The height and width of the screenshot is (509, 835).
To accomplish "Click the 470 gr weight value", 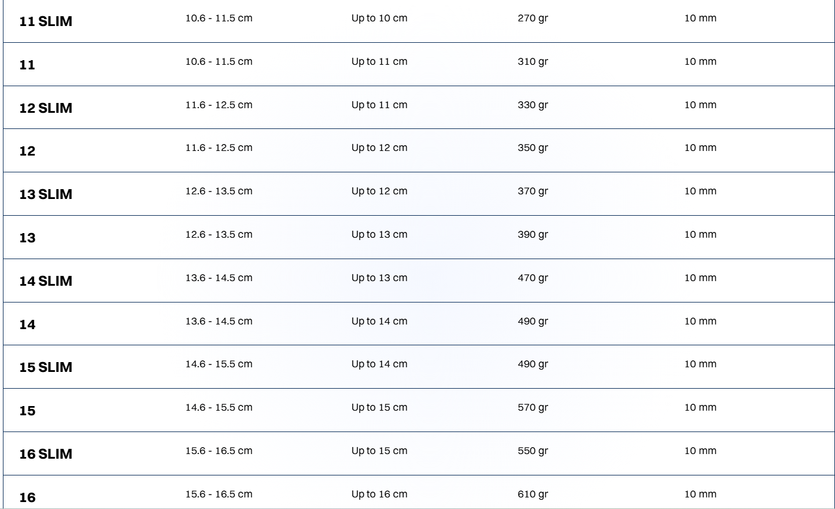I will point(533,278).
